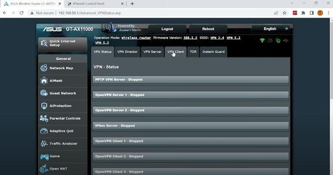Open the Adaptive QoS gauge icon
The width and height of the screenshot is (333, 175).
tap(44, 131)
